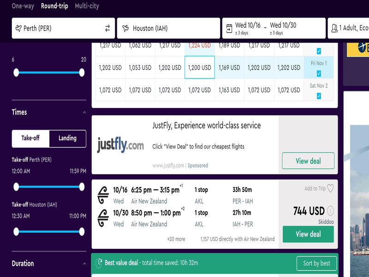Click the Houston (IAH) destination field
This screenshot has width=369, height=277.
tap(168, 28)
